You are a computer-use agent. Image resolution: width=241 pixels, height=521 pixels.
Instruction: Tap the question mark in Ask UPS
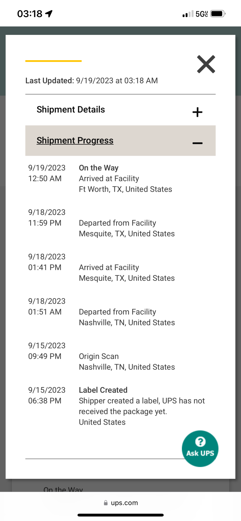click(x=200, y=442)
